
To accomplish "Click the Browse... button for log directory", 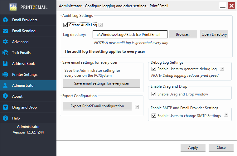I will [183, 34].
